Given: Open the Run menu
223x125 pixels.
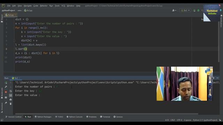Looking at the screenshot, I should [51, 6].
